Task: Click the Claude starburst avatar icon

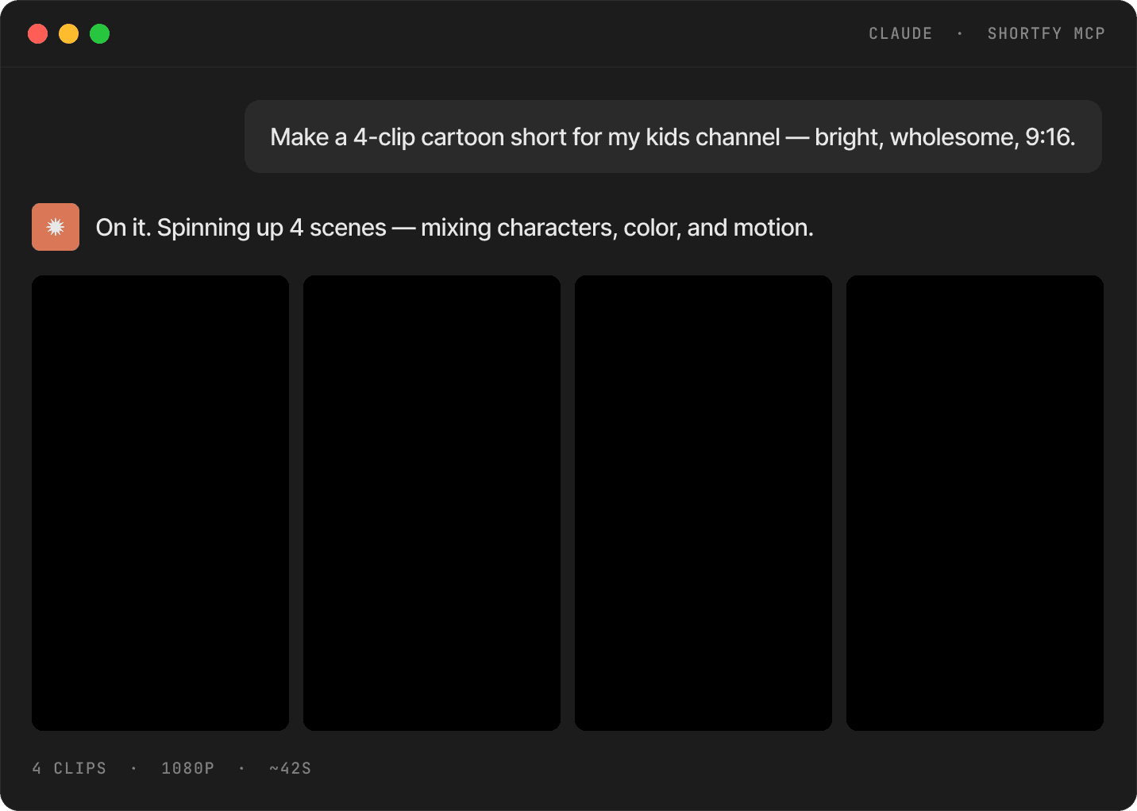Action: tap(56, 227)
